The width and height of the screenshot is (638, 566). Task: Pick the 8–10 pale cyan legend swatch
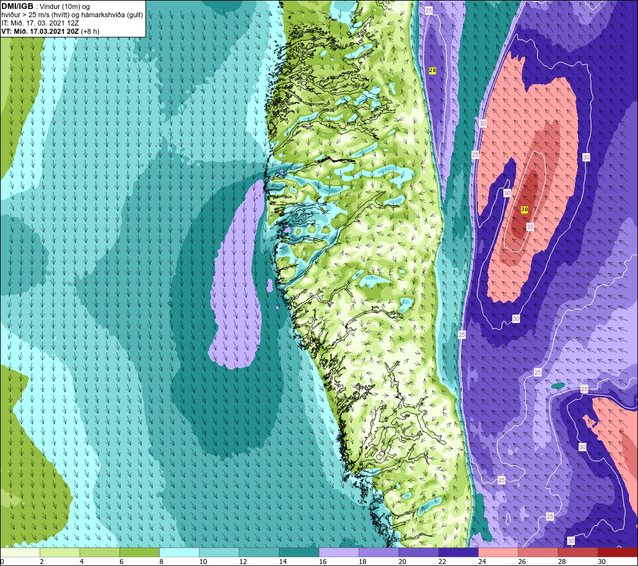coord(179,553)
